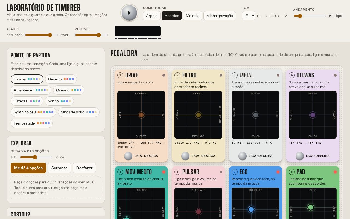
Task: Choose the Oceano starting preset
Action: (69, 90)
